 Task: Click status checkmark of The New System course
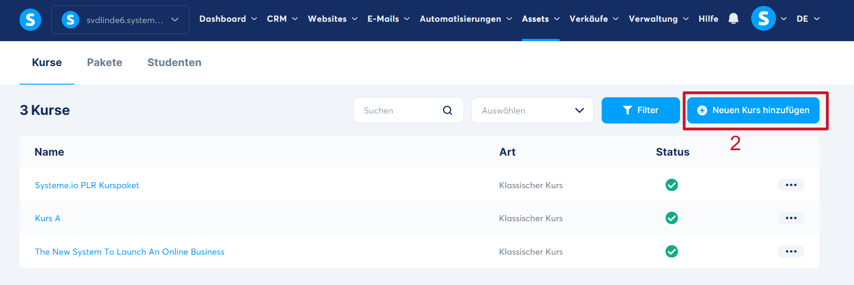[x=672, y=252]
